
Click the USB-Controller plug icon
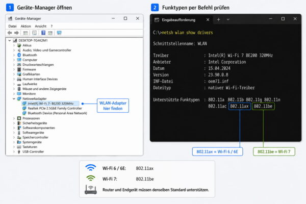point(19,151)
